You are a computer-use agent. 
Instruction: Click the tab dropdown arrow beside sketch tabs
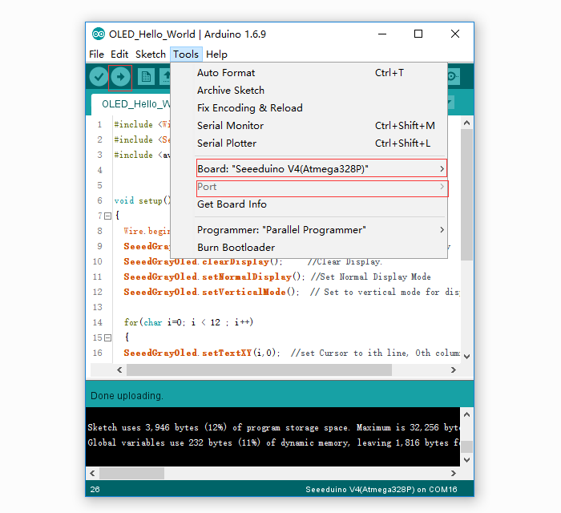(x=450, y=103)
